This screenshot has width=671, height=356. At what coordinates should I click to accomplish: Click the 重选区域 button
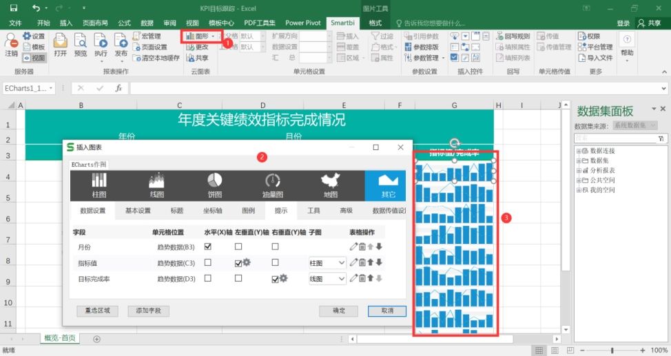pyautogui.click(x=97, y=311)
